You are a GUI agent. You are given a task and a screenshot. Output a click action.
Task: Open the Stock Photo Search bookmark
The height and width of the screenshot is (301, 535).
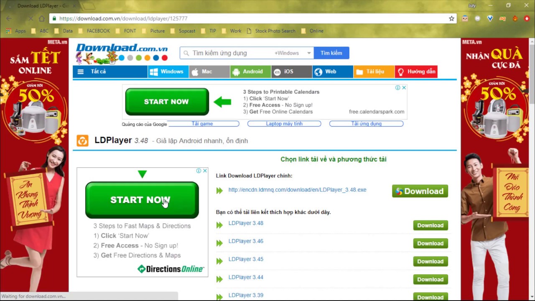pyautogui.click(x=271, y=31)
